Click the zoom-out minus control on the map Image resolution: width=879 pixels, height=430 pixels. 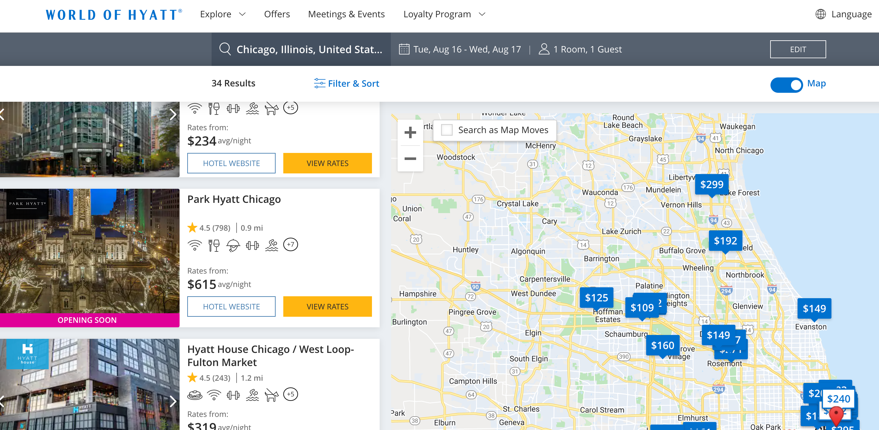click(x=410, y=158)
